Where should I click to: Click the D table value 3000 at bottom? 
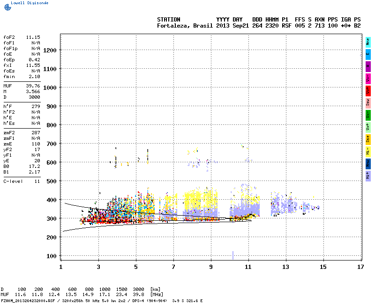[138, 290]
